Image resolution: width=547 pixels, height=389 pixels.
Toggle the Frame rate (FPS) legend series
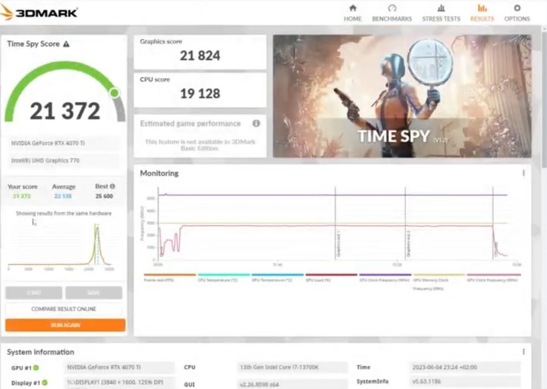(x=170, y=278)
